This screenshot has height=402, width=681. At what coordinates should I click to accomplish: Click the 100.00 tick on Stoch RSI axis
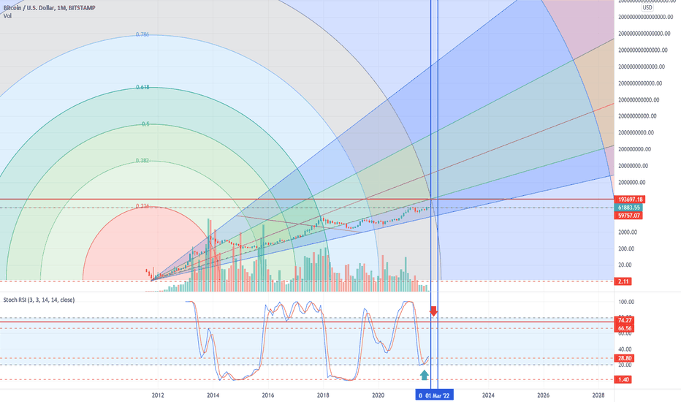(626, 302)
